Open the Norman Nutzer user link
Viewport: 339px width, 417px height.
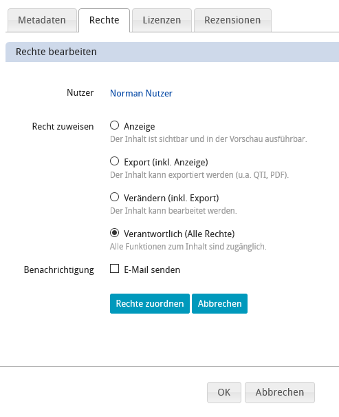pyautogui.click(x=141, y=93)
